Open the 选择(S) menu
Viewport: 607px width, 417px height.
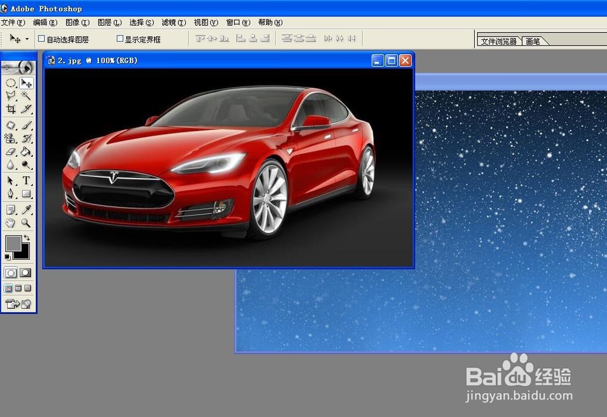[141, 22]
